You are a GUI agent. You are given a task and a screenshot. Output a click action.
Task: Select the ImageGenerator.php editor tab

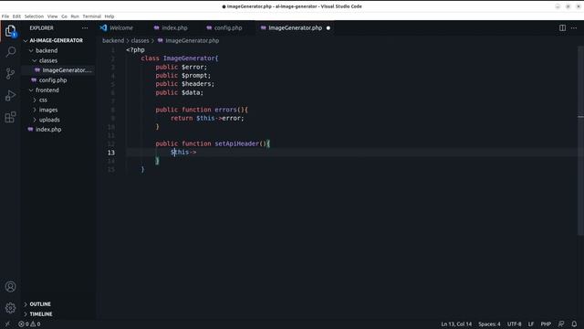coord(295,28)
